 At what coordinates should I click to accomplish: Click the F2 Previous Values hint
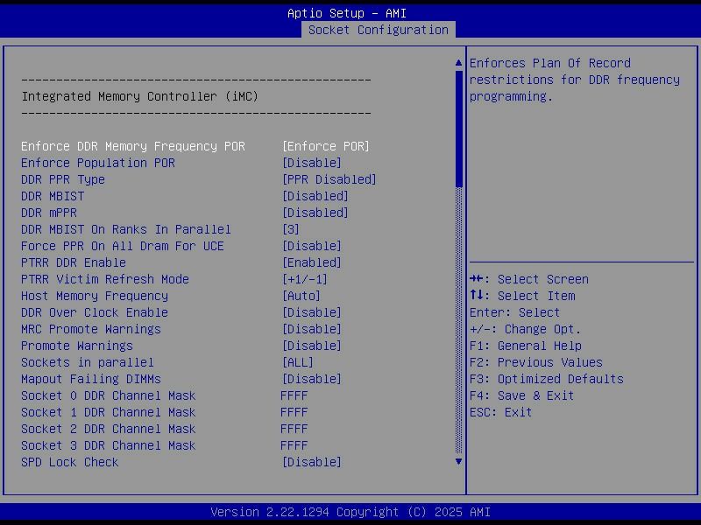[536, 362]
